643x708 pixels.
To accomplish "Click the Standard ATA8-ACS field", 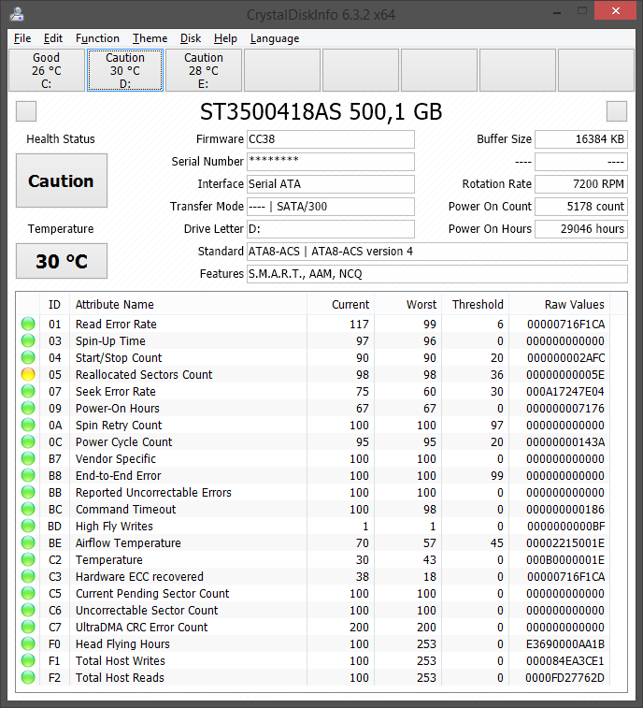I will click(x=436, y=252).
